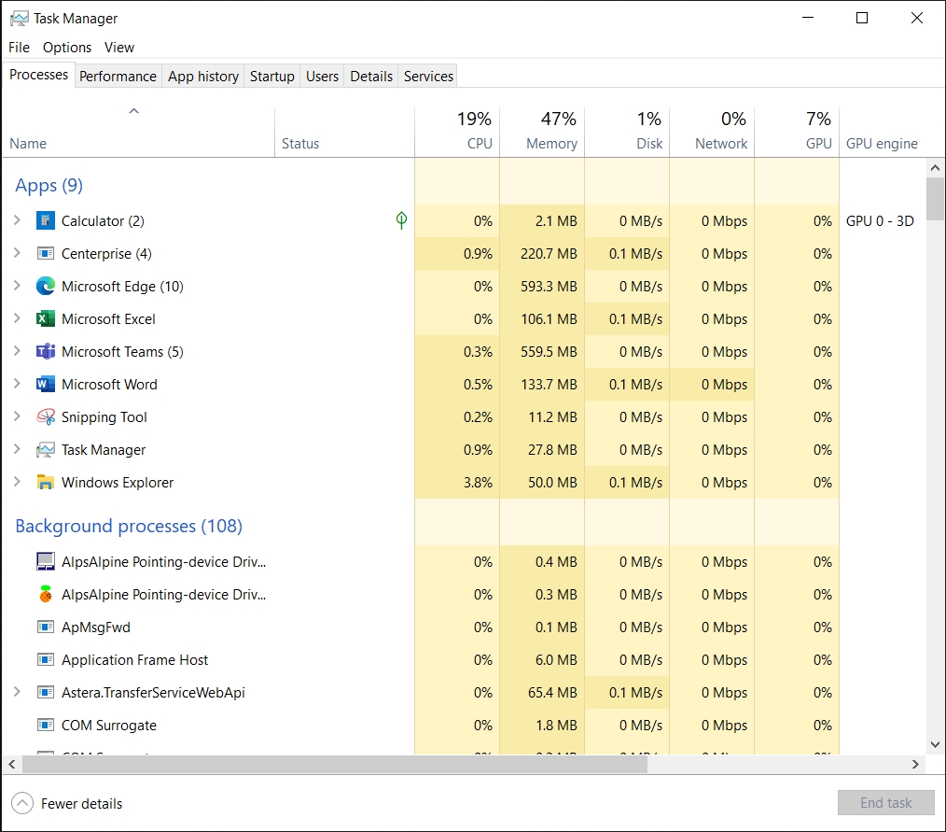Click the green leaf status icon for Calculator

[x=401, y=220]
